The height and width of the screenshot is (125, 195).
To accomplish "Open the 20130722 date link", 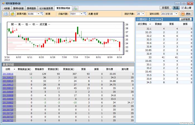I will pyautogui.click(x=8, y=120).
